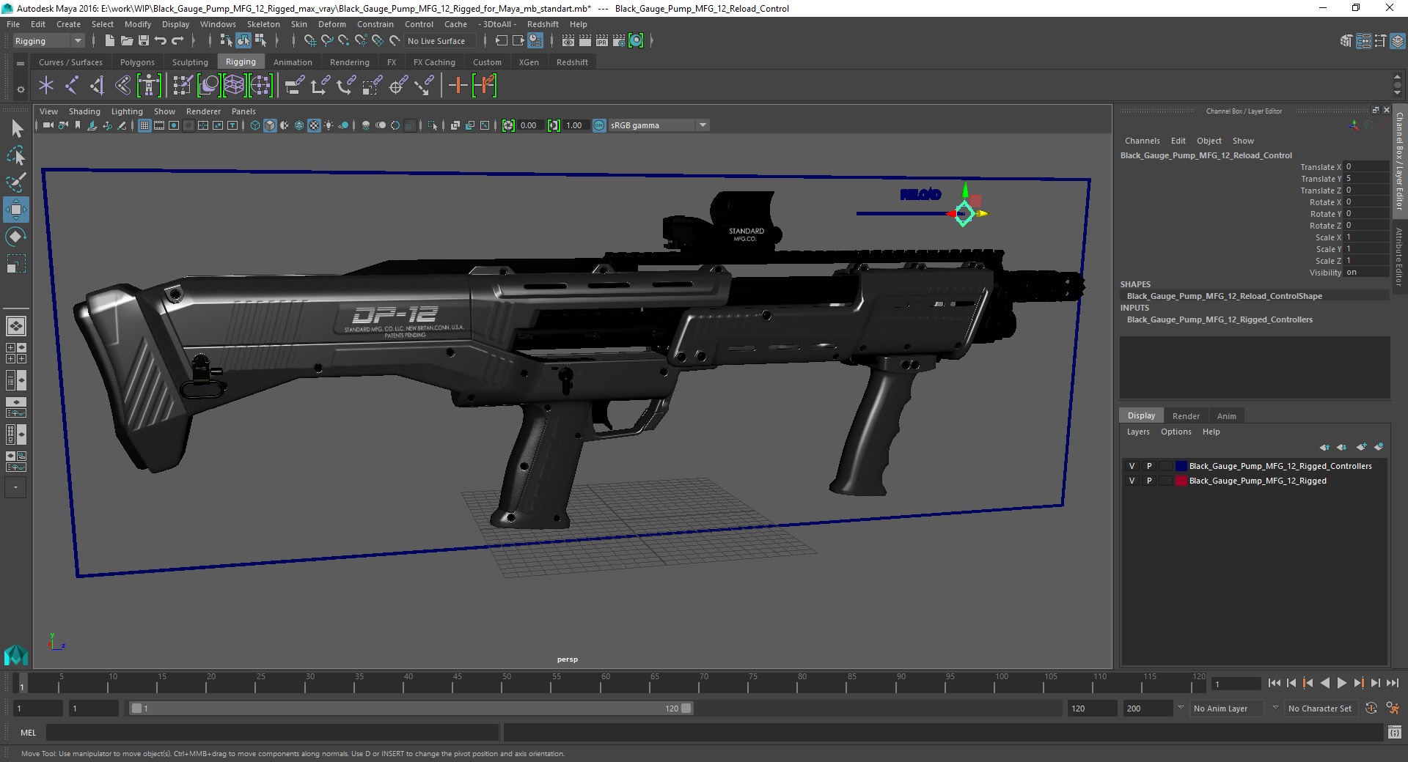Switch to the Polygons shelf tab
This screenshot has width=1408, height=762.
137,62
